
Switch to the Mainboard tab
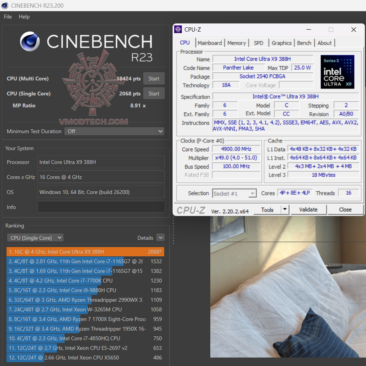210,43
